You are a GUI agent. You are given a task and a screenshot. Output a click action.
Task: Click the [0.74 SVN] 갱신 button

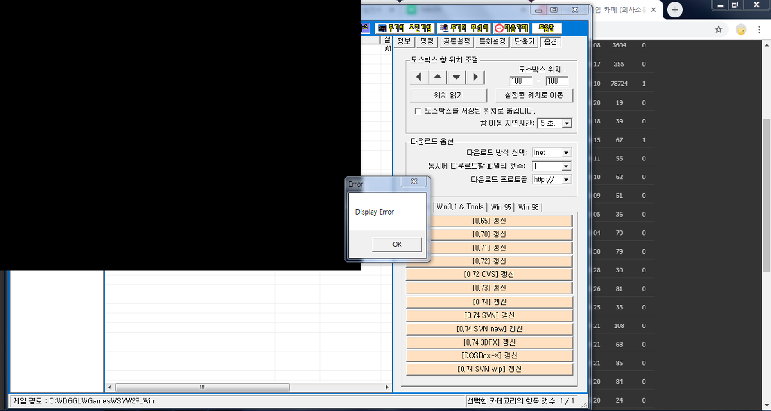pyautogui.click(x=489, y=315)
